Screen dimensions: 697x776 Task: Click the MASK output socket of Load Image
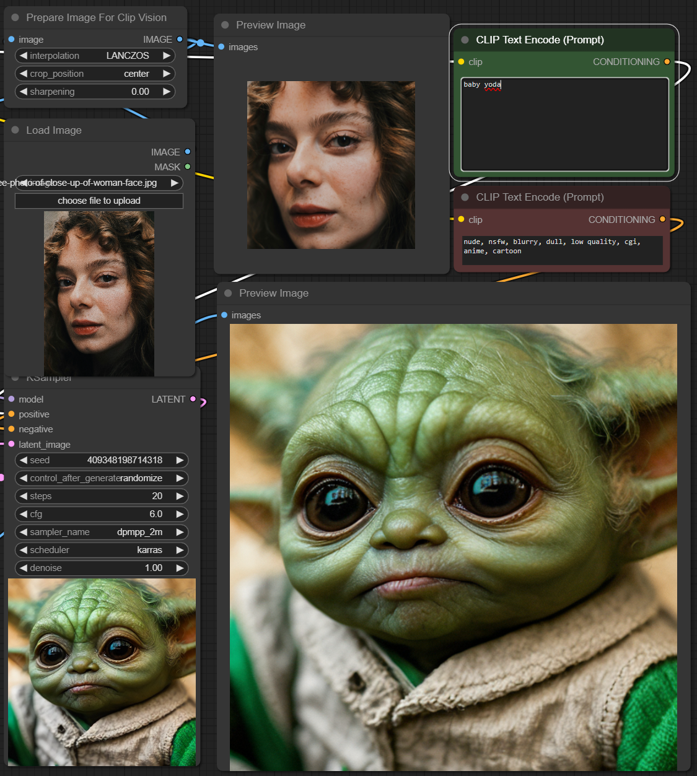click(x=188, y=167)
